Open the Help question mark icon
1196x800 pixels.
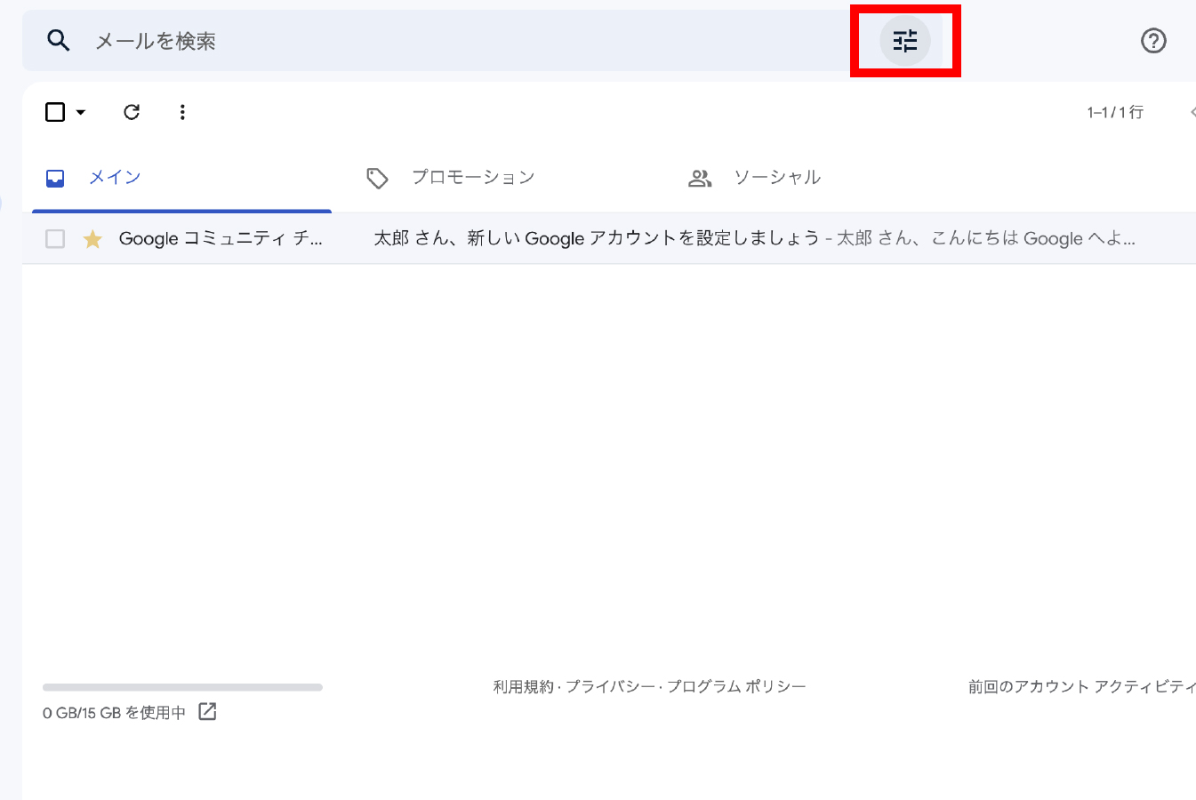[x=1153, y=41]
